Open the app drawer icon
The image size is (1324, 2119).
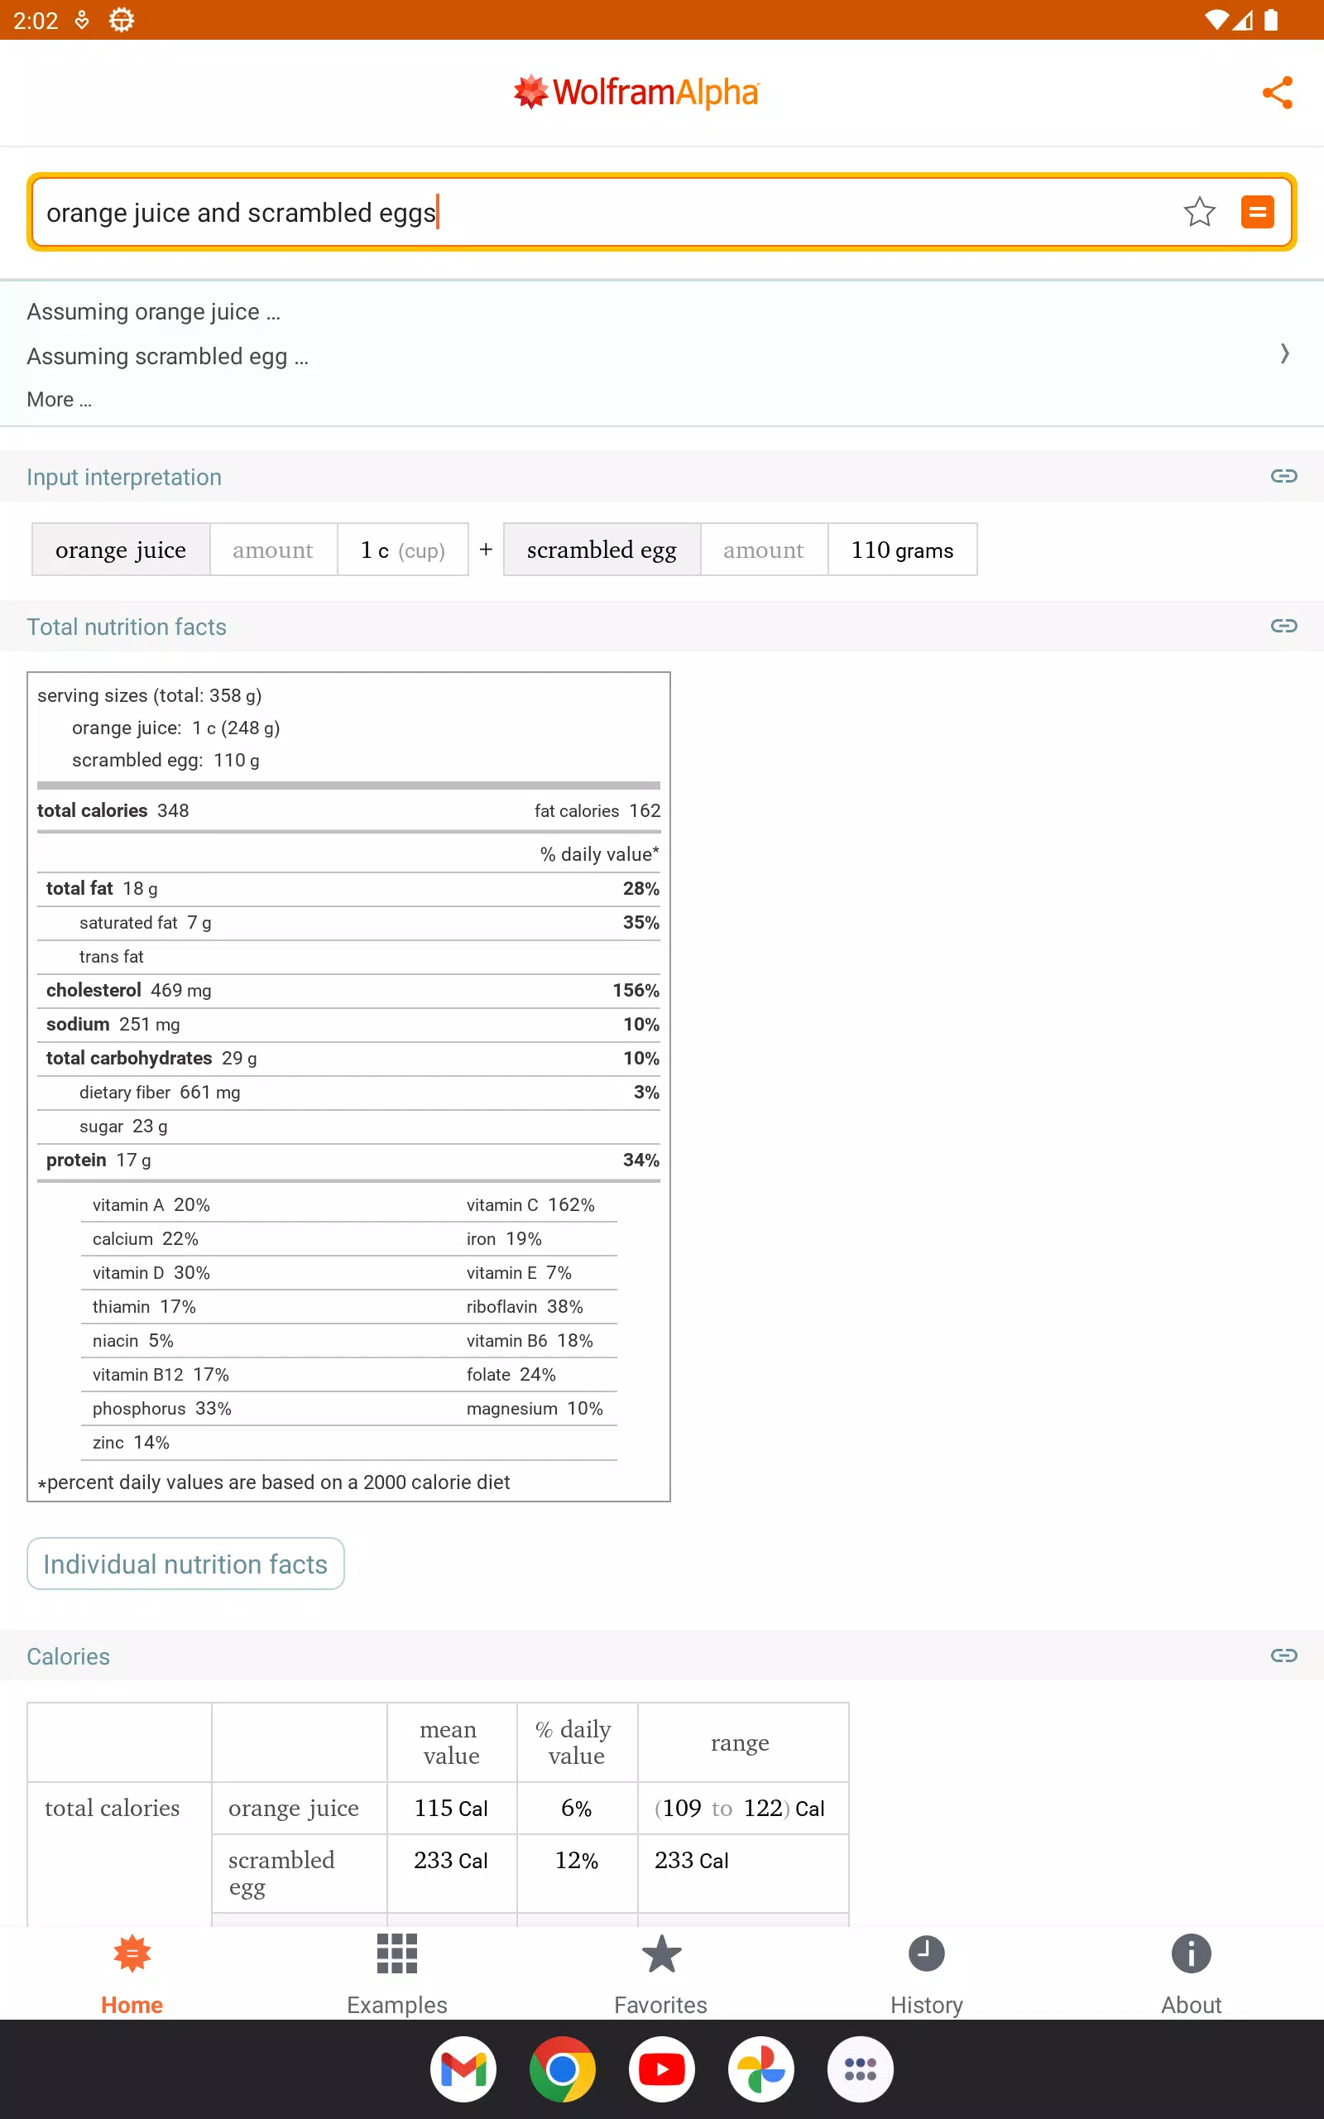click(860, 2069)
